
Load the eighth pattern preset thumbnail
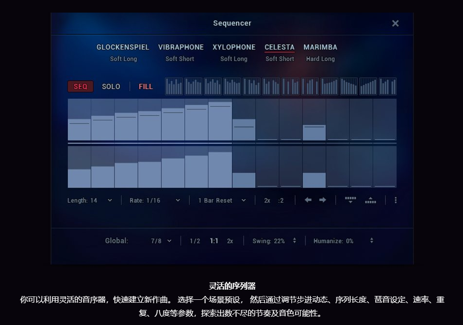pyautogui.click(x=310, y=86)
